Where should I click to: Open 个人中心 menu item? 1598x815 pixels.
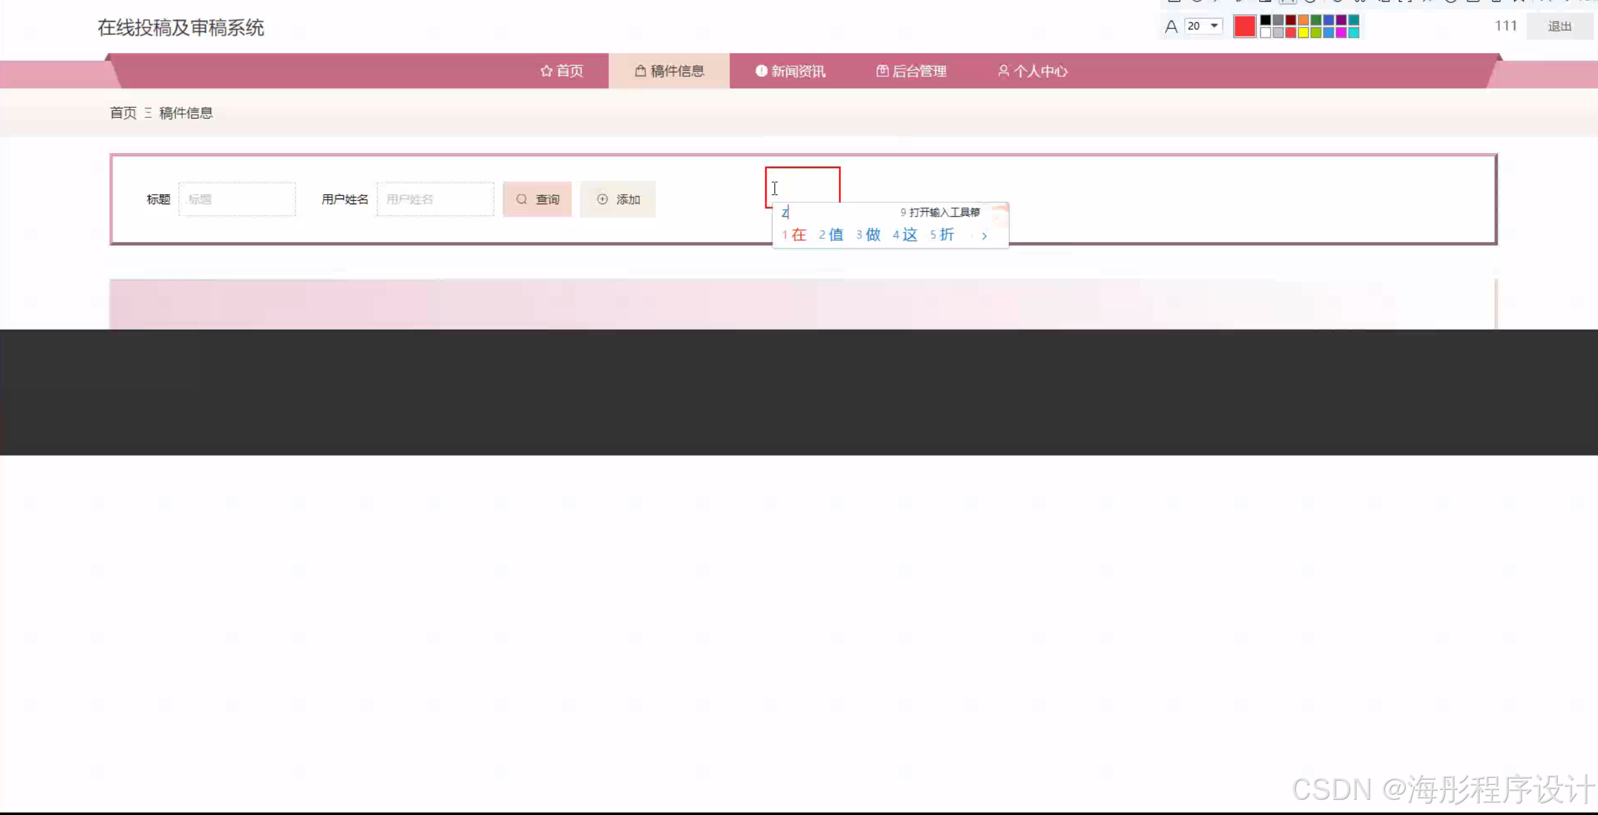pyautogui.click(x=1039, y=71)
